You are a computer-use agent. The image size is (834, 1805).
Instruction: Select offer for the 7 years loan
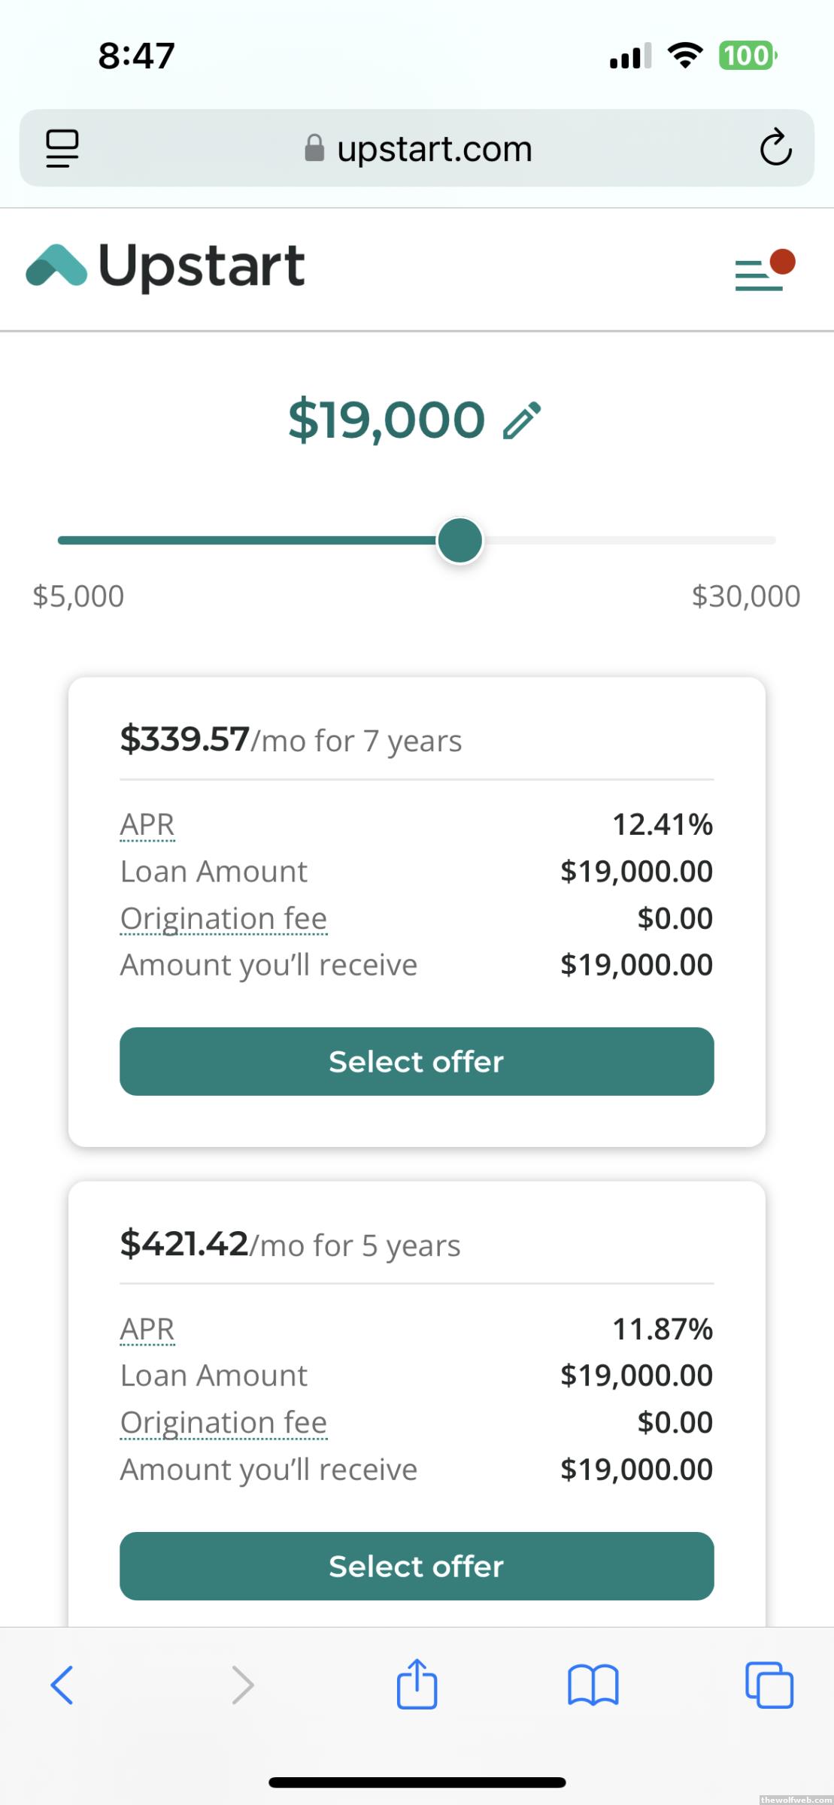click(417, 1061)
